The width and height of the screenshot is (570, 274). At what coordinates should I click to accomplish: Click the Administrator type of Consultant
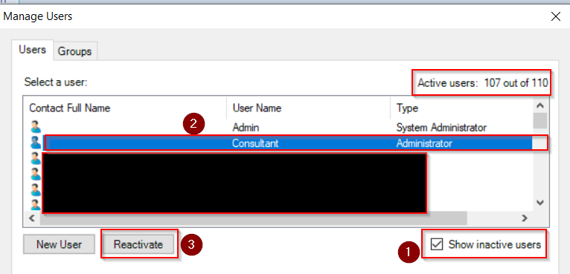(424, 143)
